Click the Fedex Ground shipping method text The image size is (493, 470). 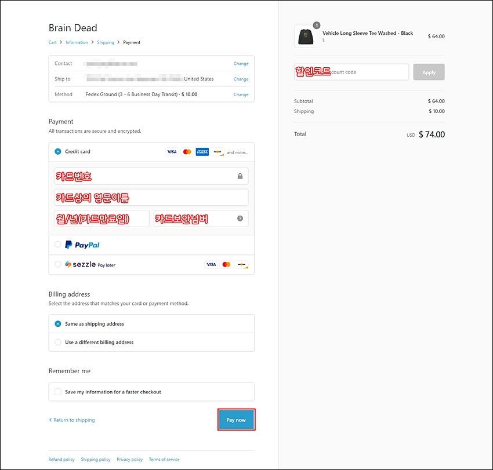coord(142,94)
